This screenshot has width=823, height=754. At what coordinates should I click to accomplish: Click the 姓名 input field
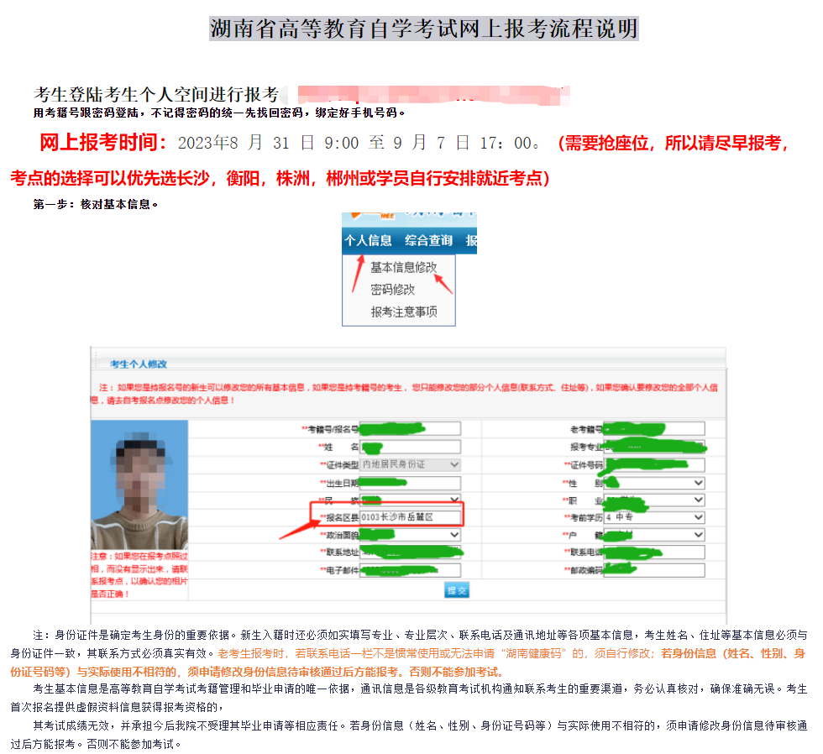(x=410, y=447)
